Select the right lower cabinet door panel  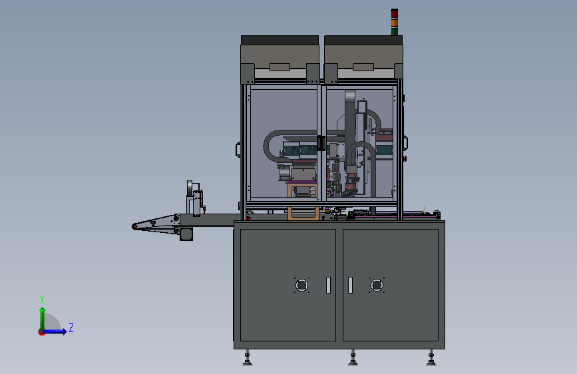[391, 285]
